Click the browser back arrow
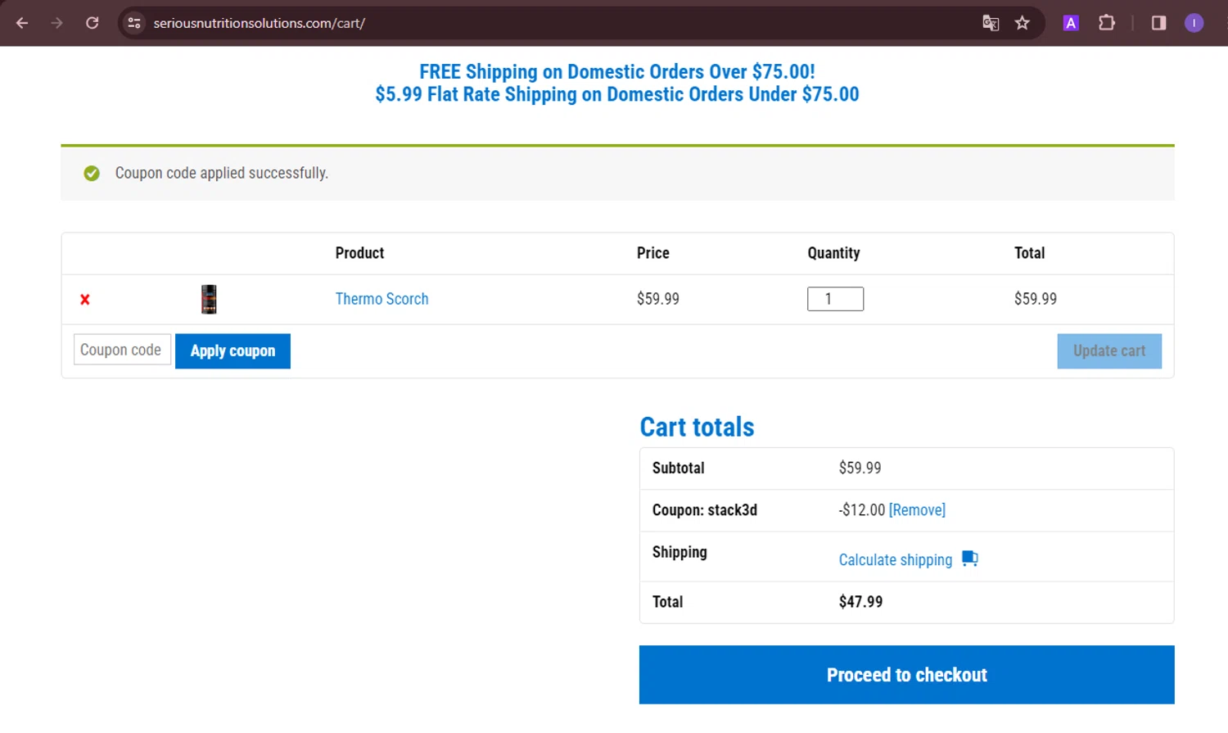Image resolution: width=1228 pixels, height=733 pixels. tap(22, 23)
